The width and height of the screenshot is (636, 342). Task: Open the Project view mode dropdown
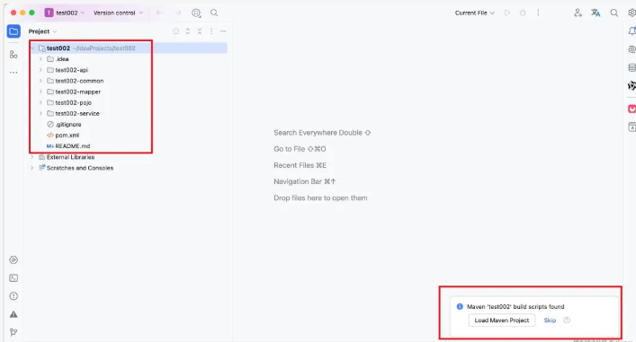coord(42,31)
